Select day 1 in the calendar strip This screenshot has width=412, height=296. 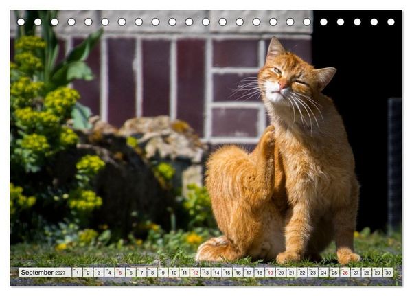coord(77,273)
